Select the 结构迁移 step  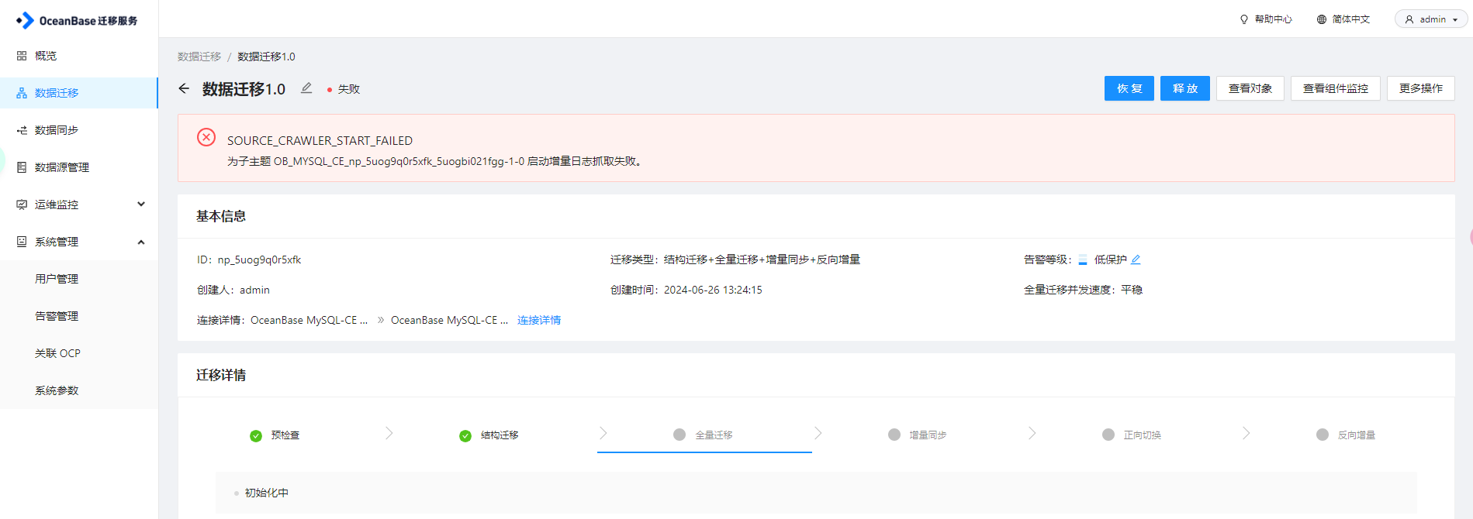point(500,435)
